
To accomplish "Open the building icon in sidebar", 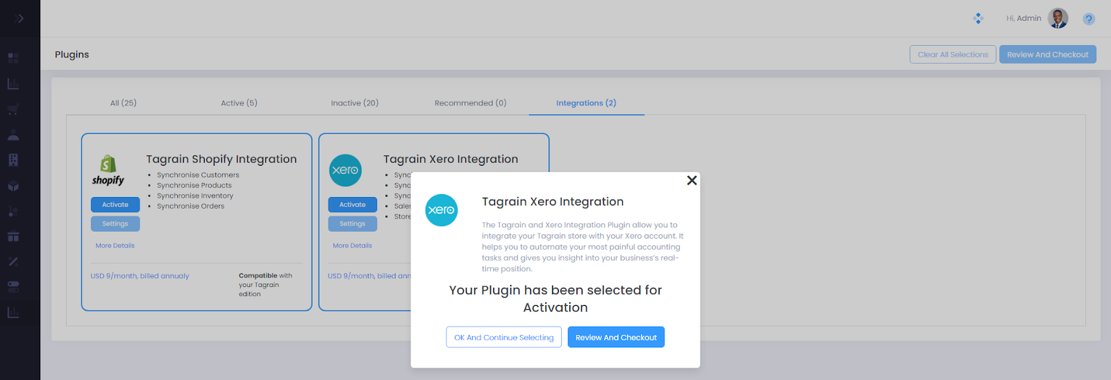I will [13, 159].
